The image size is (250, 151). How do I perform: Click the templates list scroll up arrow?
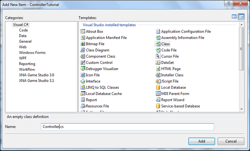241,25
